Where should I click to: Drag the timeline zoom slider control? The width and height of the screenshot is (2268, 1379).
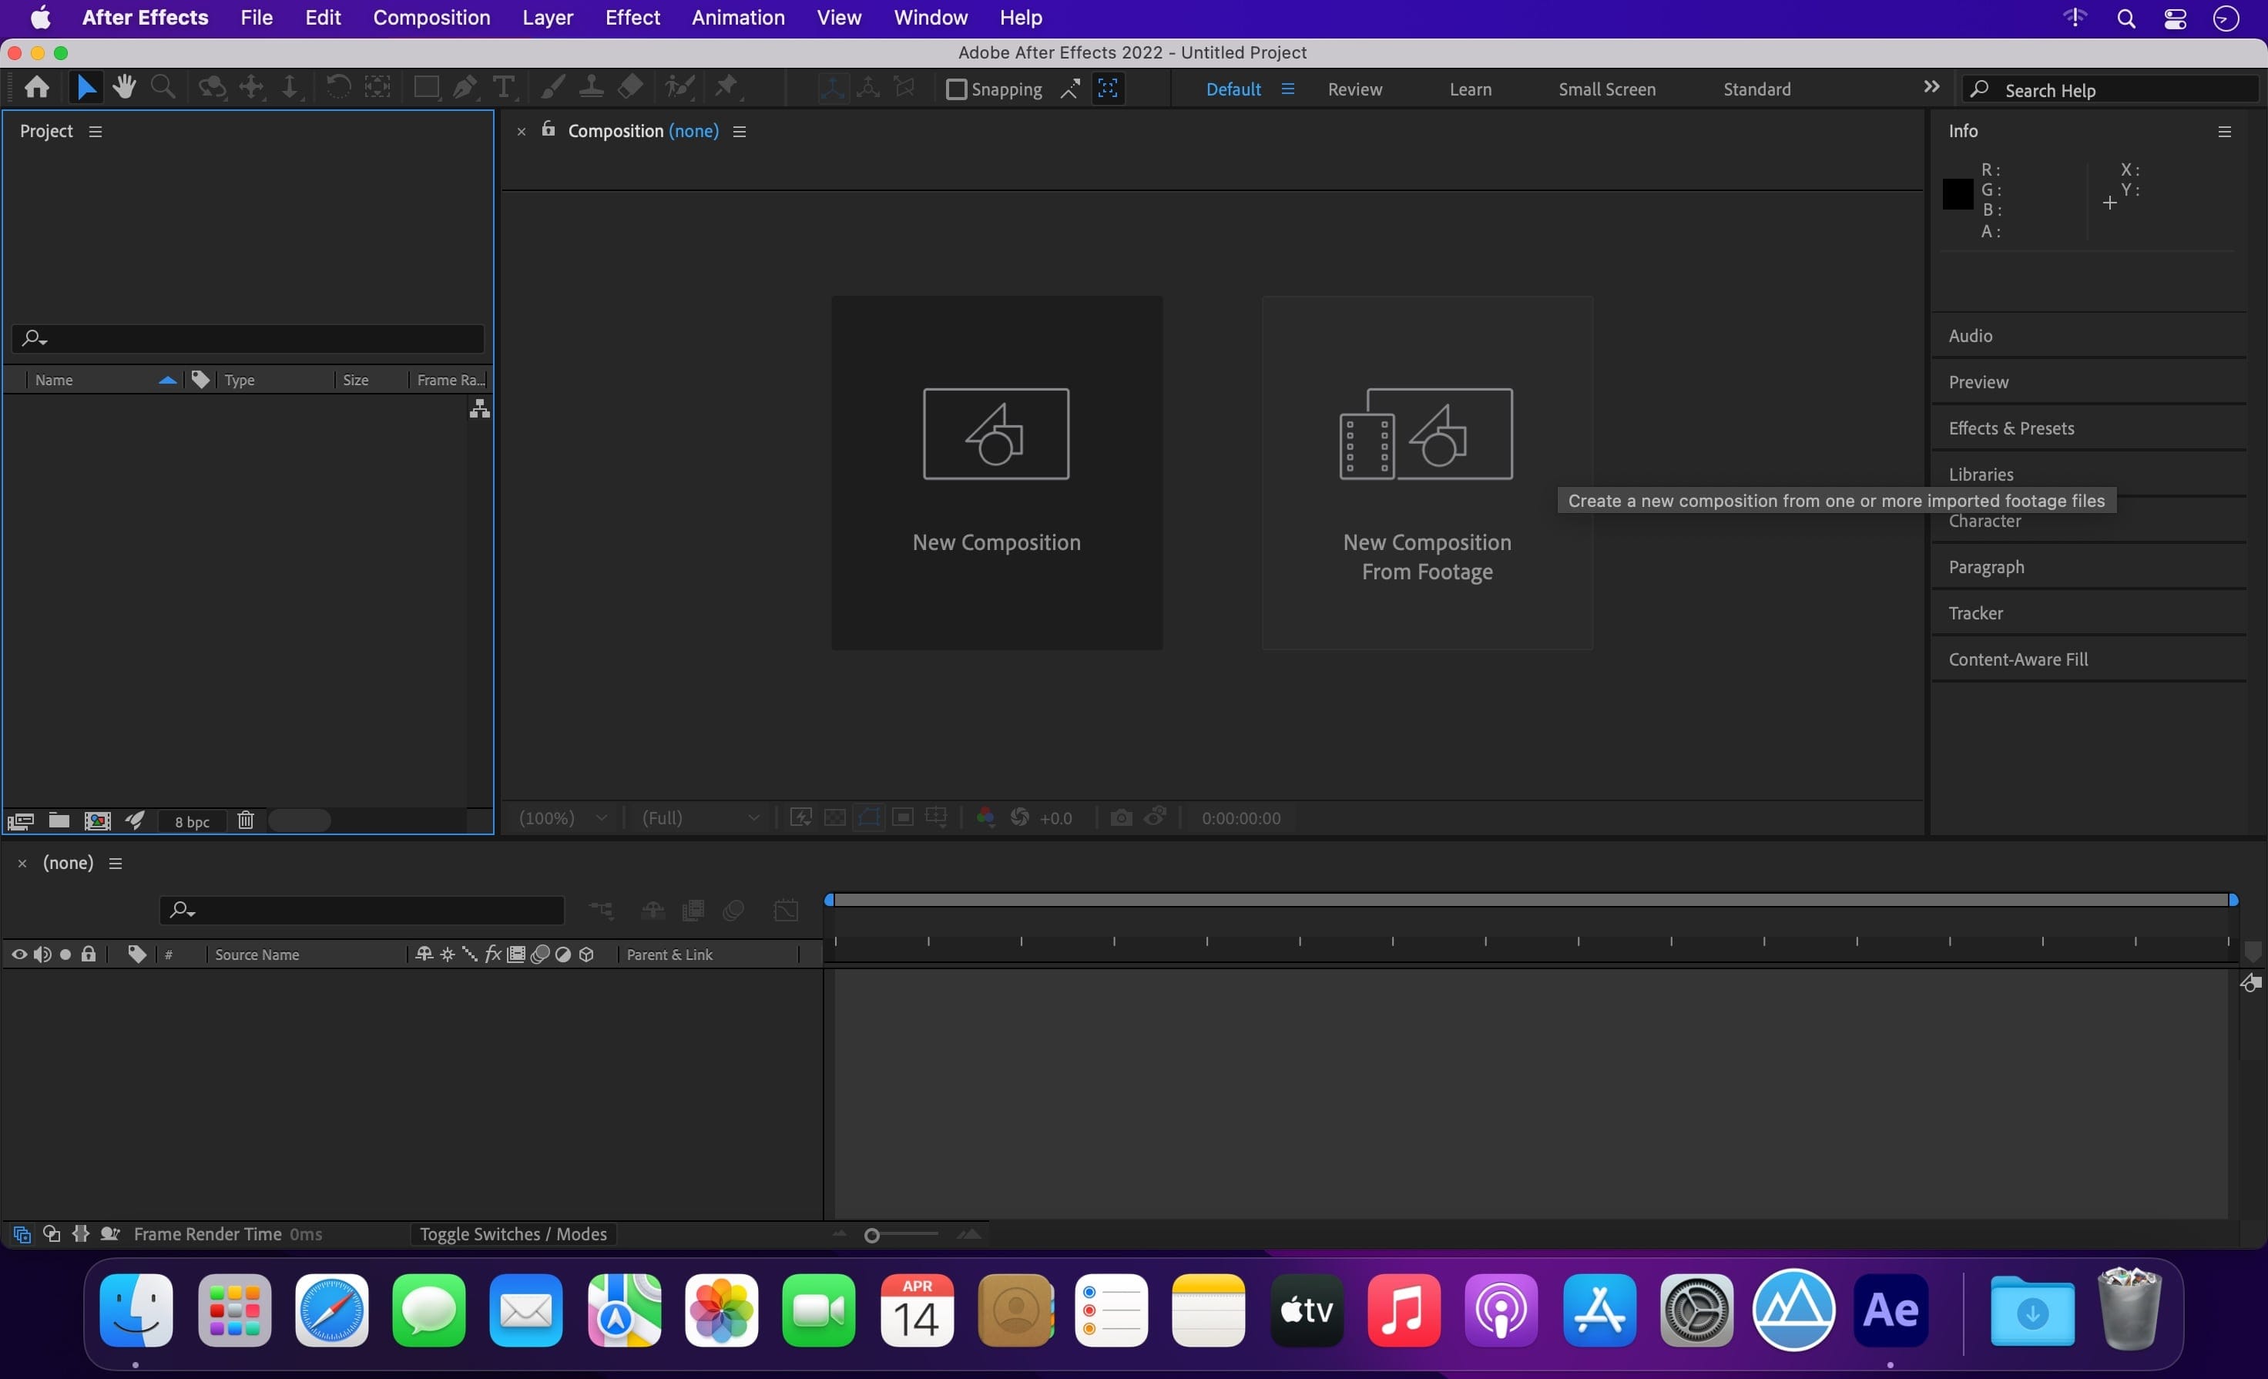click(870, 1235)
